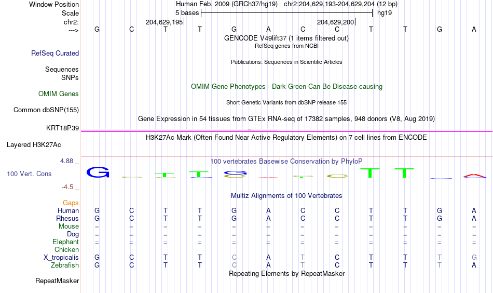The width and height of the screenshot is (493, 293).
Task: Click the Sequences track label
Action: tap(62, 69)
